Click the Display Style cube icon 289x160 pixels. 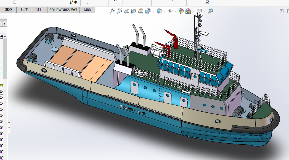point(159,11)
